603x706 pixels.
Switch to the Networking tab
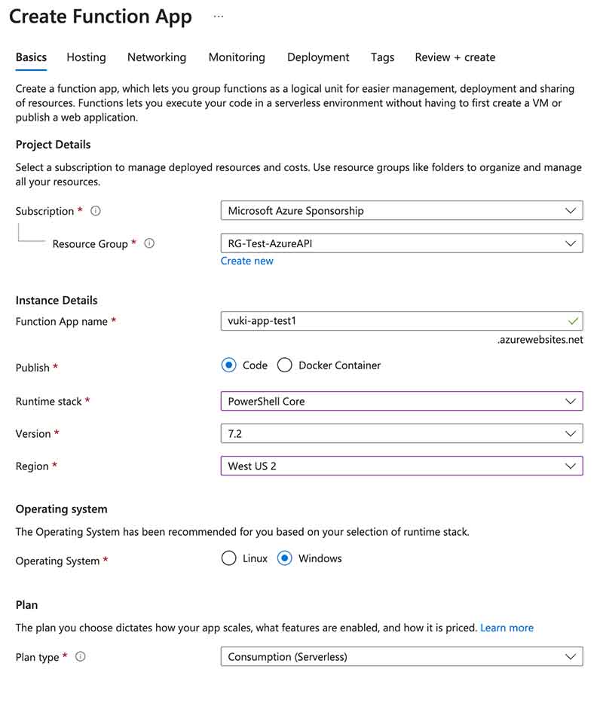click(x=157, y=57)
